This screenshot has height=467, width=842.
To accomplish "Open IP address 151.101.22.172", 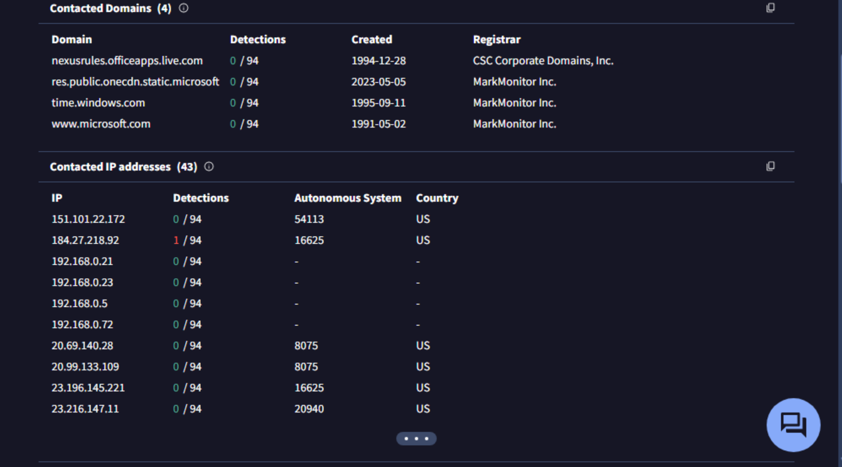I will (88, 219).
